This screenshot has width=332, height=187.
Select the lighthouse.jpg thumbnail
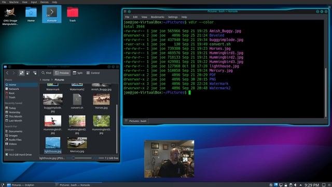pyautogui.click(x=53, y=143)
